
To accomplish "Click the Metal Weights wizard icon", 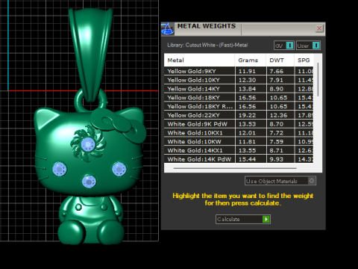I will click(167, 28).
